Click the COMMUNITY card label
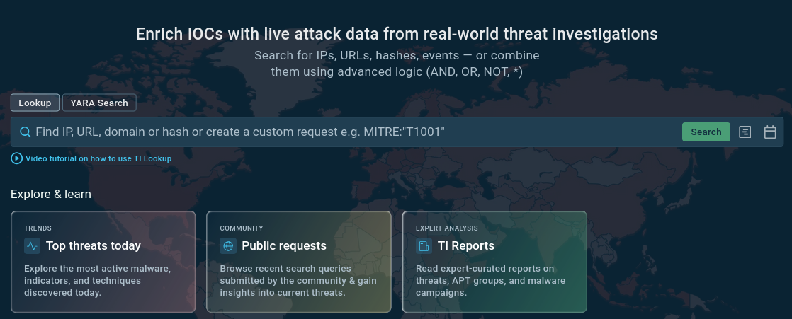This screenshot has width=792, height=319. [x=242, y=228]
